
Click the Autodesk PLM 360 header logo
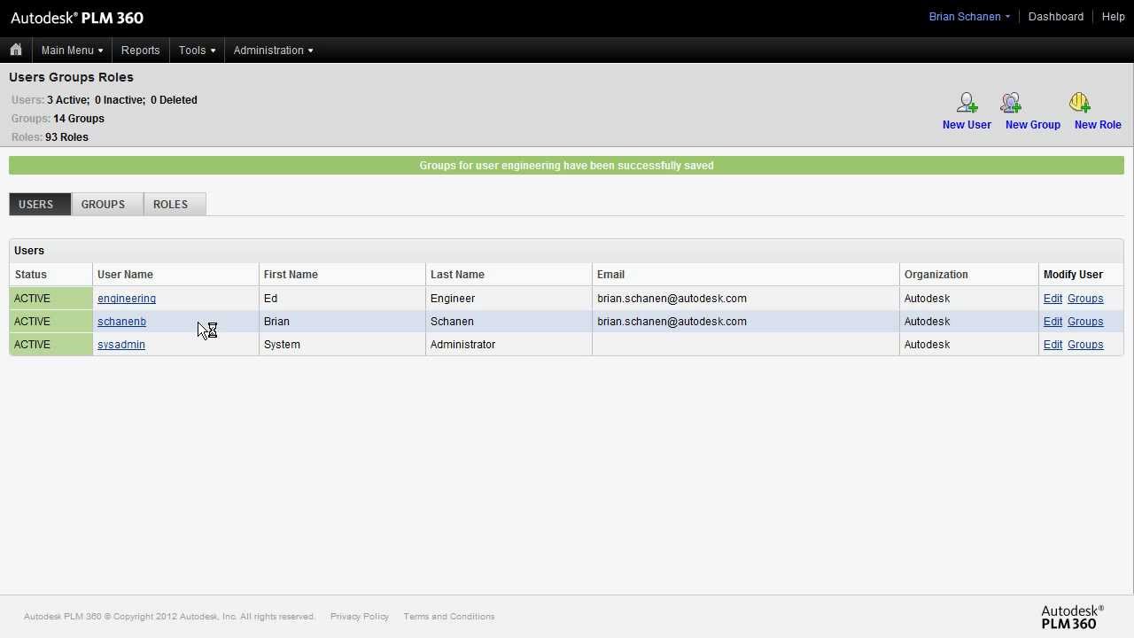tap(77, 18)
